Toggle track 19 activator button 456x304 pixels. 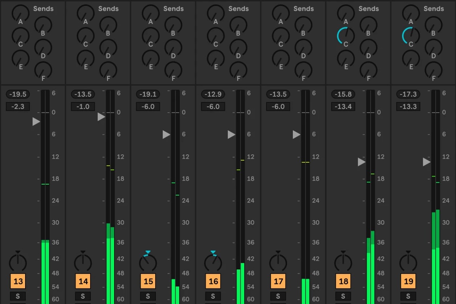pyautogui.click(x=408, y=281)
